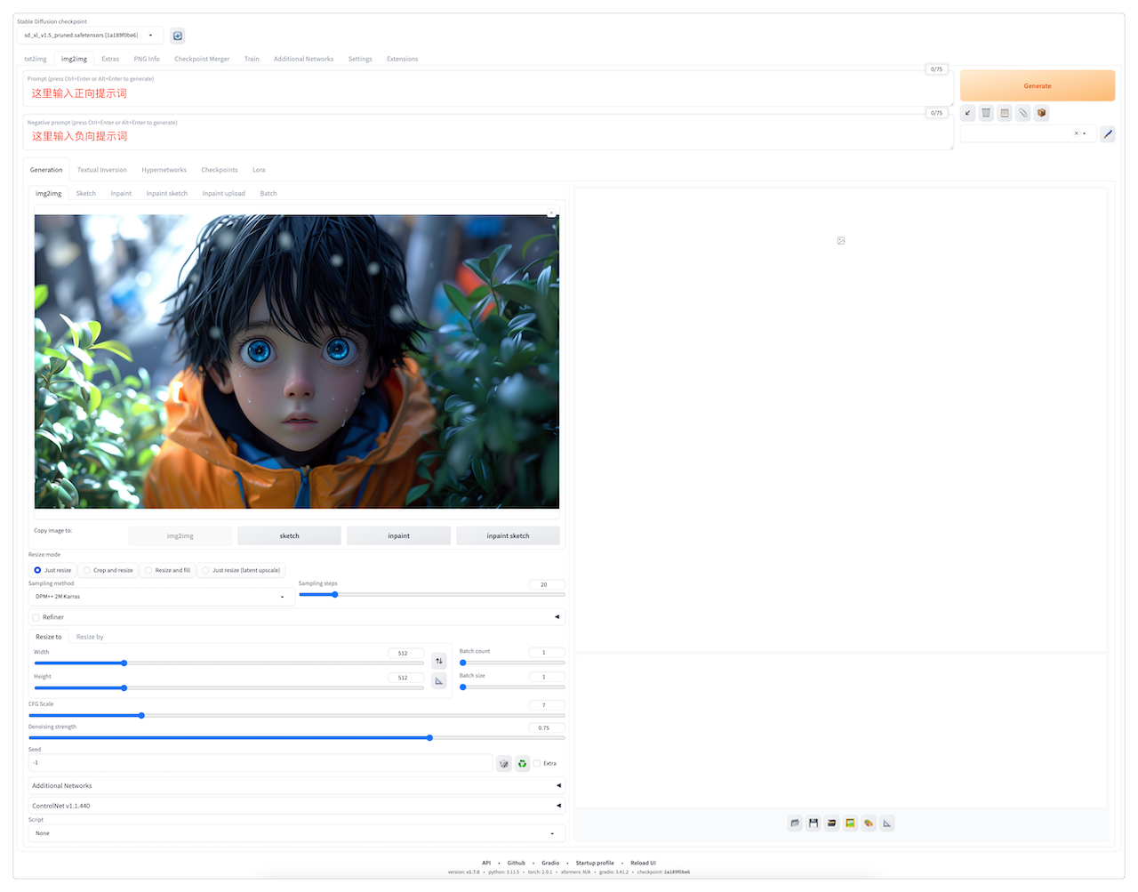Expand the ControlNet v1.1.440 section
This screenshot has width=1138, height=892.
coord(297,806)
